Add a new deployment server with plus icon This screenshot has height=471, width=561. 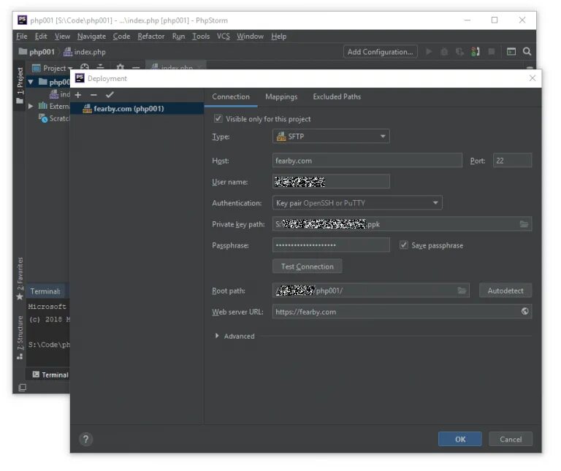click(78, 95)
